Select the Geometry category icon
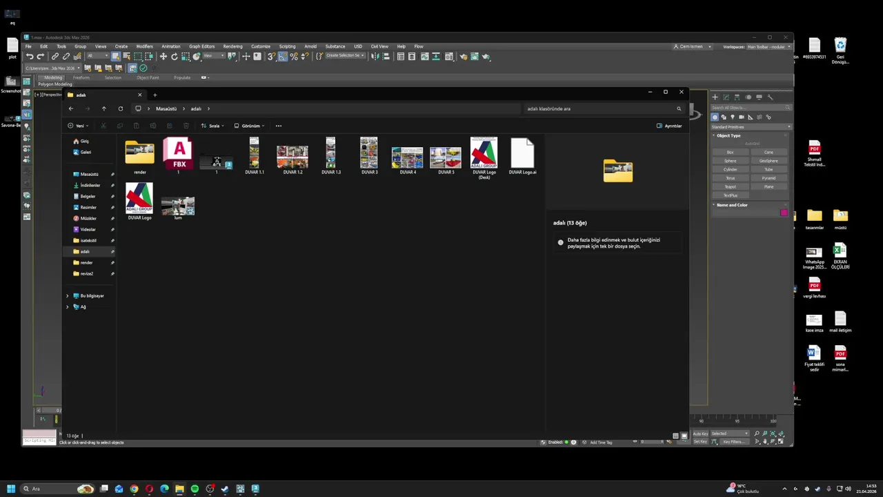This screenshot has height=497, width=883. coord(715,117)
